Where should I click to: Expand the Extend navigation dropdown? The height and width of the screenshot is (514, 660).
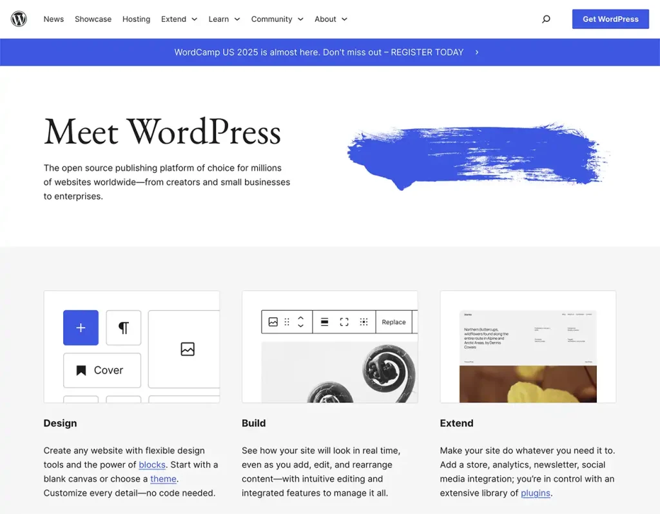pos(179,19)
